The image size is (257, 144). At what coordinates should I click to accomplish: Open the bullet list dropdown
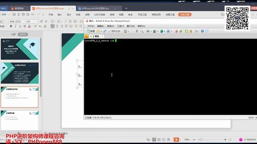tap(55, 21)
